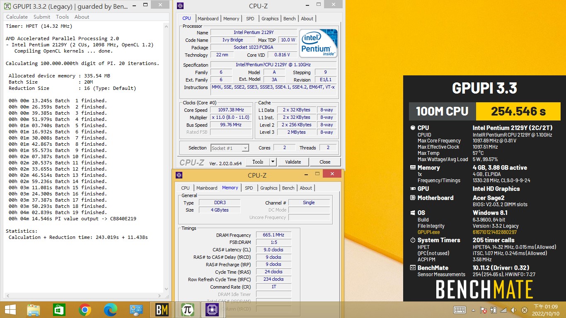Click the power/battery tray icon
This screenshot has width=566, height=318.
coord(493,310)
